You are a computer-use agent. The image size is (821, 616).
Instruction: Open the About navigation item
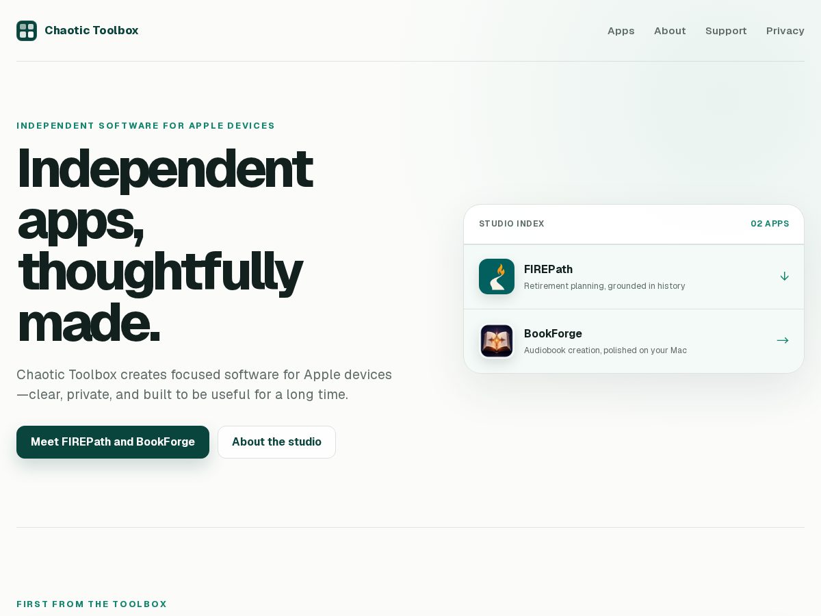click(x=670, y=31)
